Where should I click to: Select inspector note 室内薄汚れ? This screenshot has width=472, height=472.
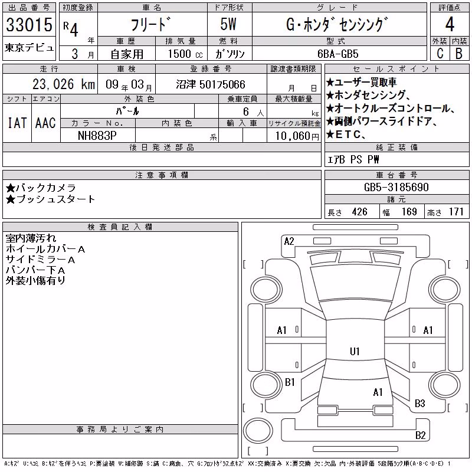click(31, 238)
